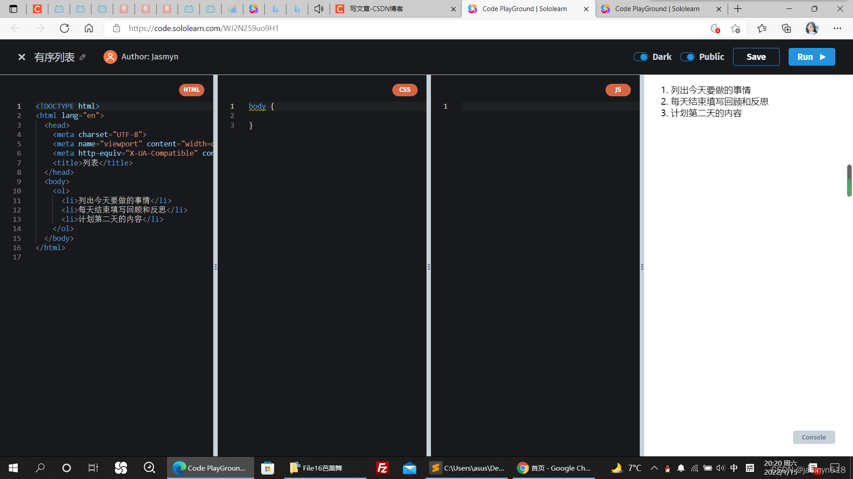Toggle the Dark theme switch
Image resolution: width=853 pixels, height=479 pixels.
(641, 57)
